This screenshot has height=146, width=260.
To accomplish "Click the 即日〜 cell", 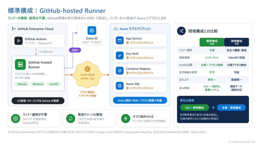I will [x=212, y=80].
